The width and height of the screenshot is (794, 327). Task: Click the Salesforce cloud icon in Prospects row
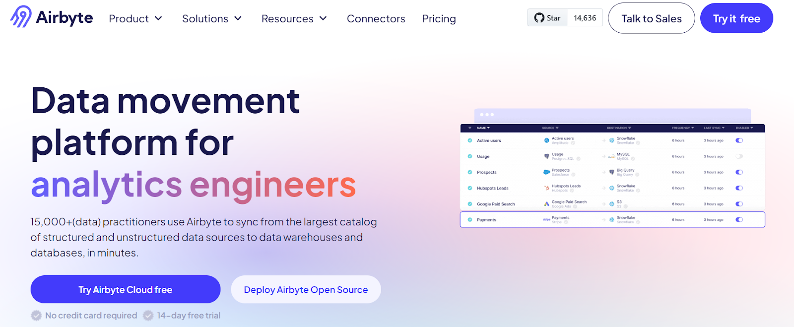pos(546,172)
